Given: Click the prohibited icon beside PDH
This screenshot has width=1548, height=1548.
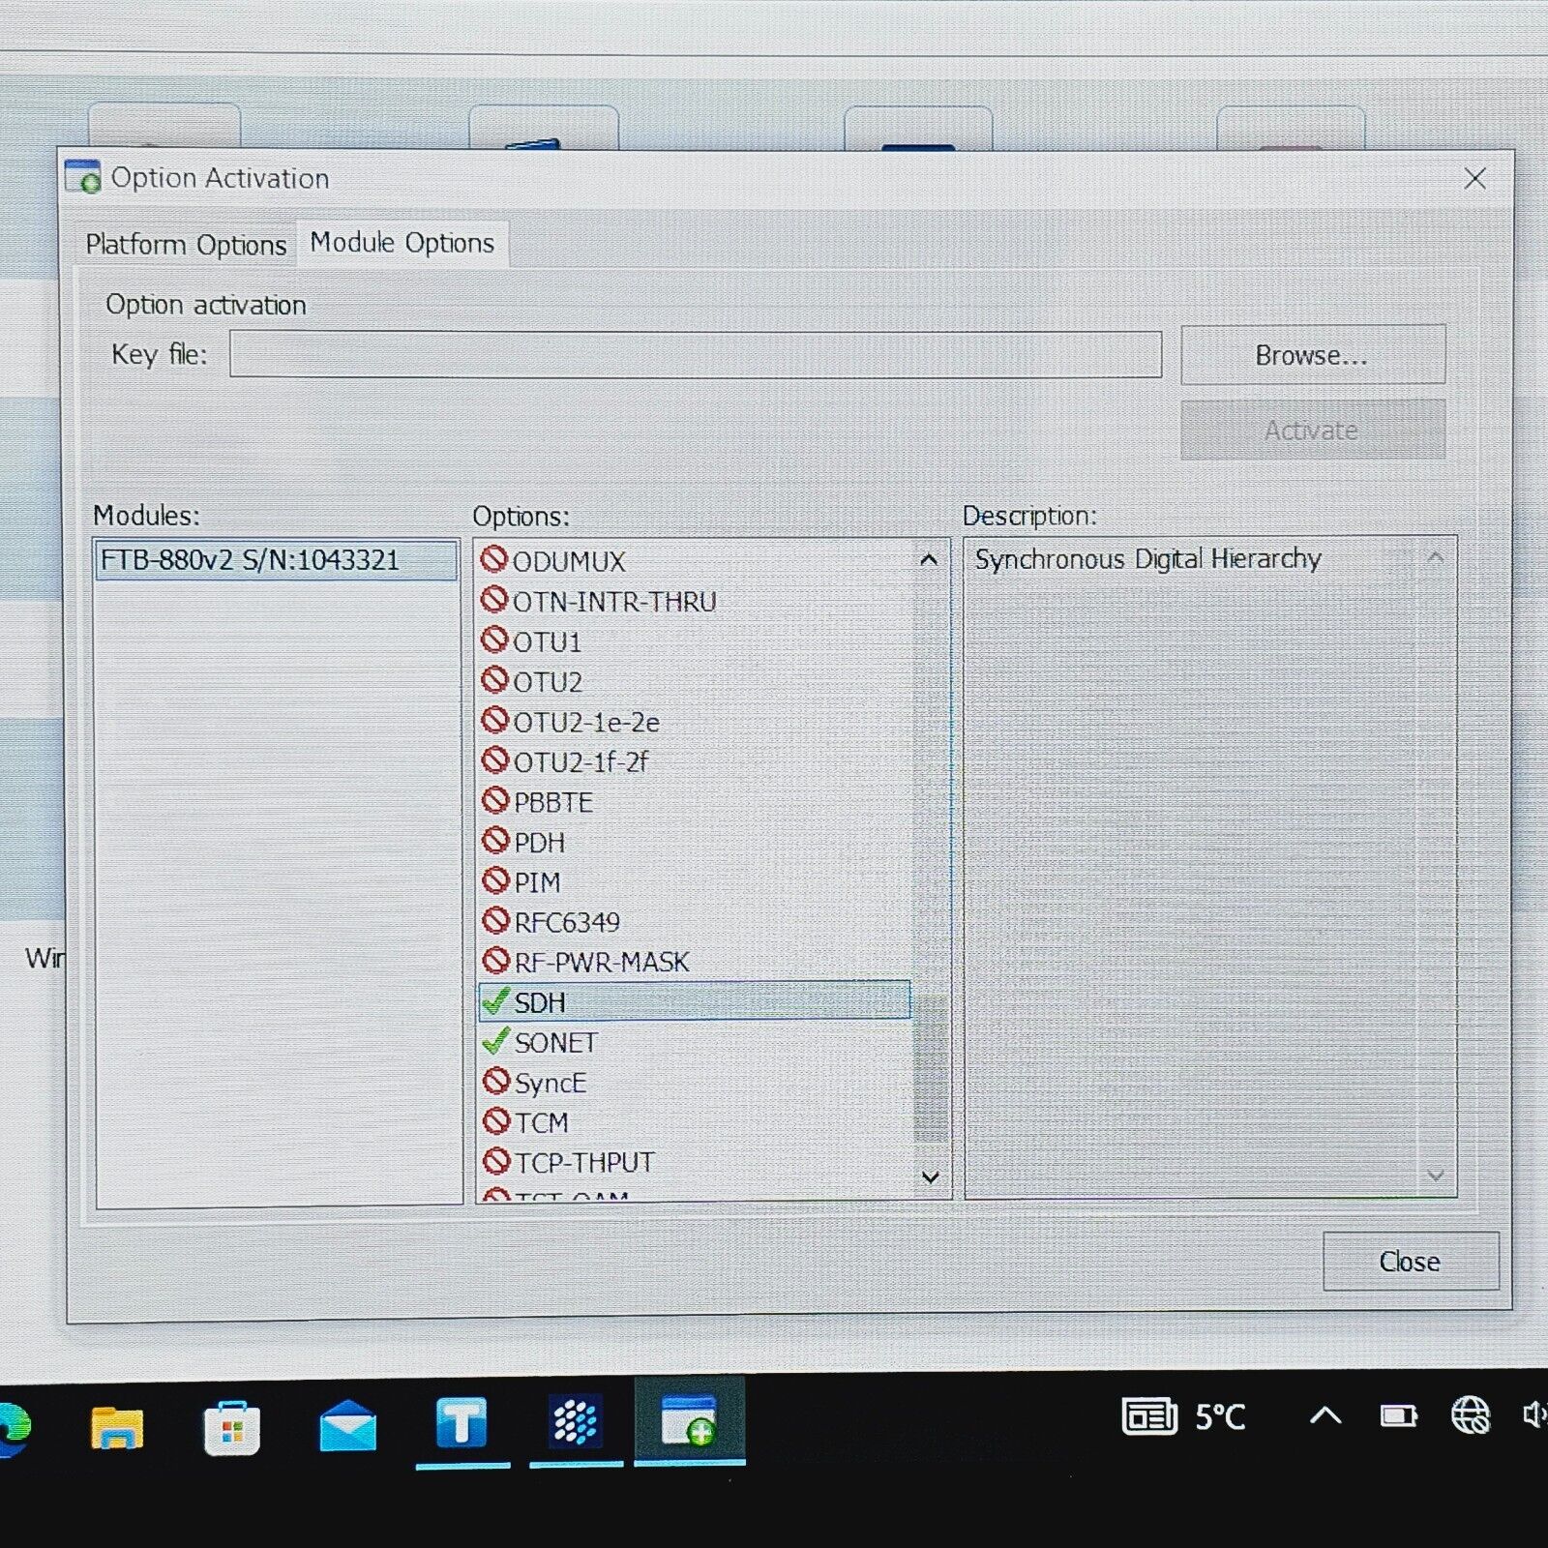Looking at the screenshot, I should [x=495, y=840].
